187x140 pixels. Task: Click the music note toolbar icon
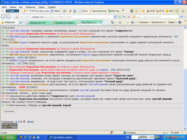point(137,11)
